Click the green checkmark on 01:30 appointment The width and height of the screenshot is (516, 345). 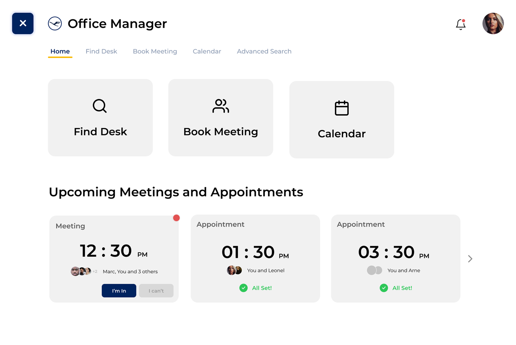click(x=243, y=288)
